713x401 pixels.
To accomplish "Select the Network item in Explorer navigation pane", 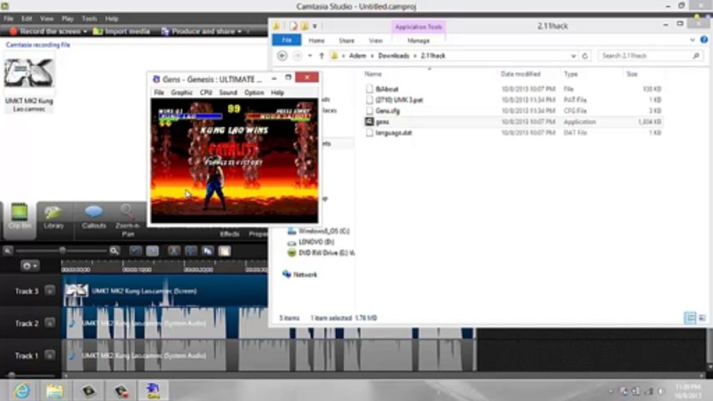I will tap(300, 274).
